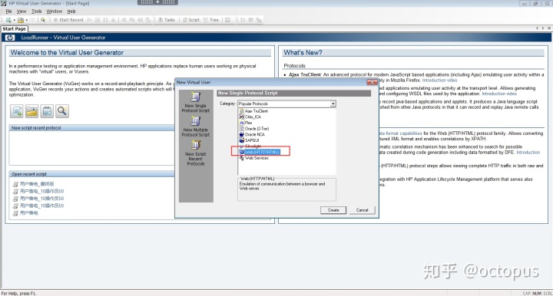The width and height of the screenshot is (553, 296).
Task: Click left tab-scroll arrow at top right
Action: tap(537, 28)
